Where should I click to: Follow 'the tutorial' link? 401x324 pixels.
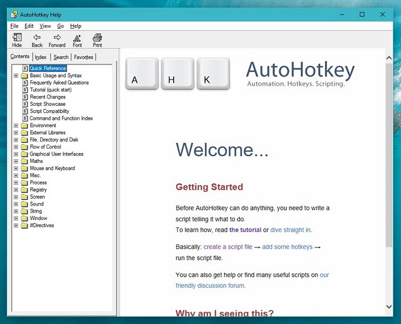click(245, 230)
